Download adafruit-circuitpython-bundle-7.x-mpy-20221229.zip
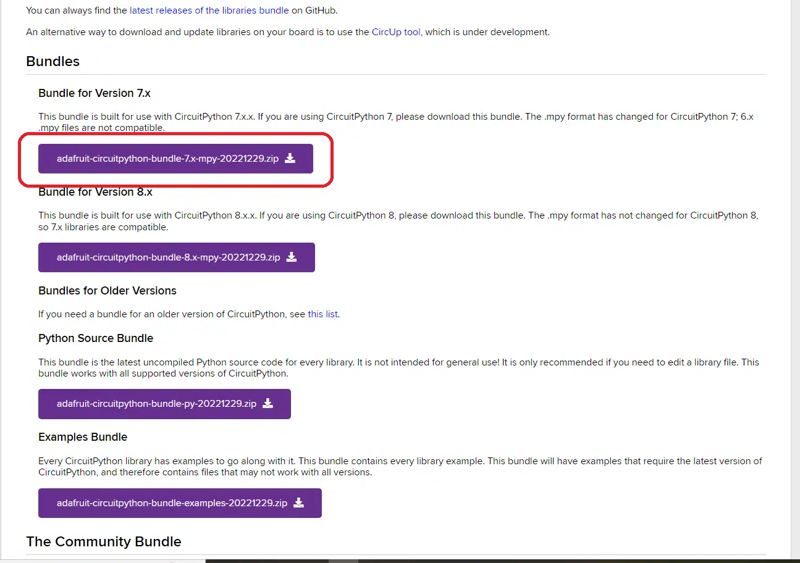800x563 pixels. pyautogui.click(x=175, y=159)
